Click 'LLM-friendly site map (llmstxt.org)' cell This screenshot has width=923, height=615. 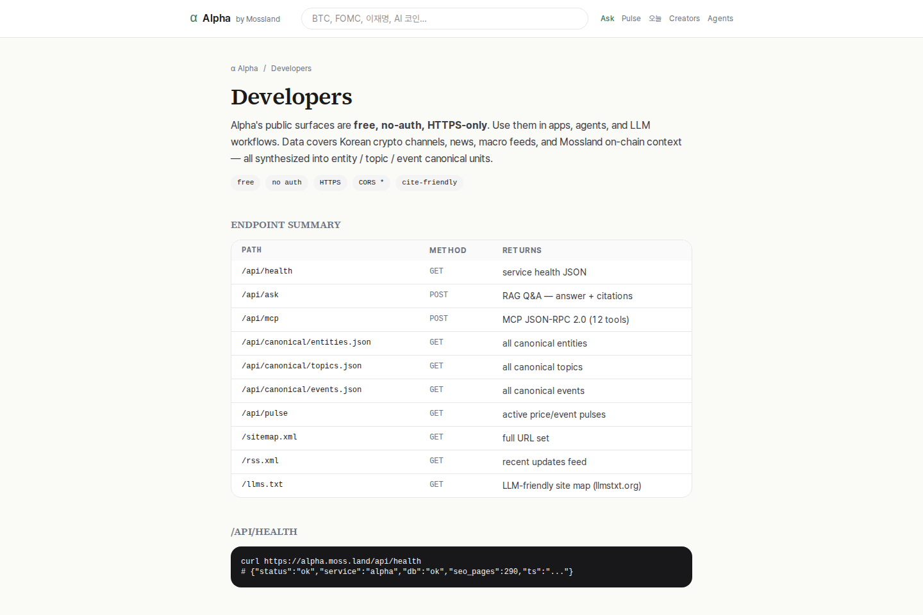(x=572, y=486)
